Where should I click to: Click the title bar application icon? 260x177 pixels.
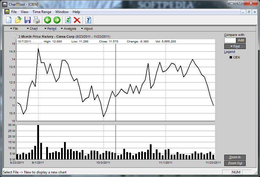pyautogui.click(x=5, y=4)
